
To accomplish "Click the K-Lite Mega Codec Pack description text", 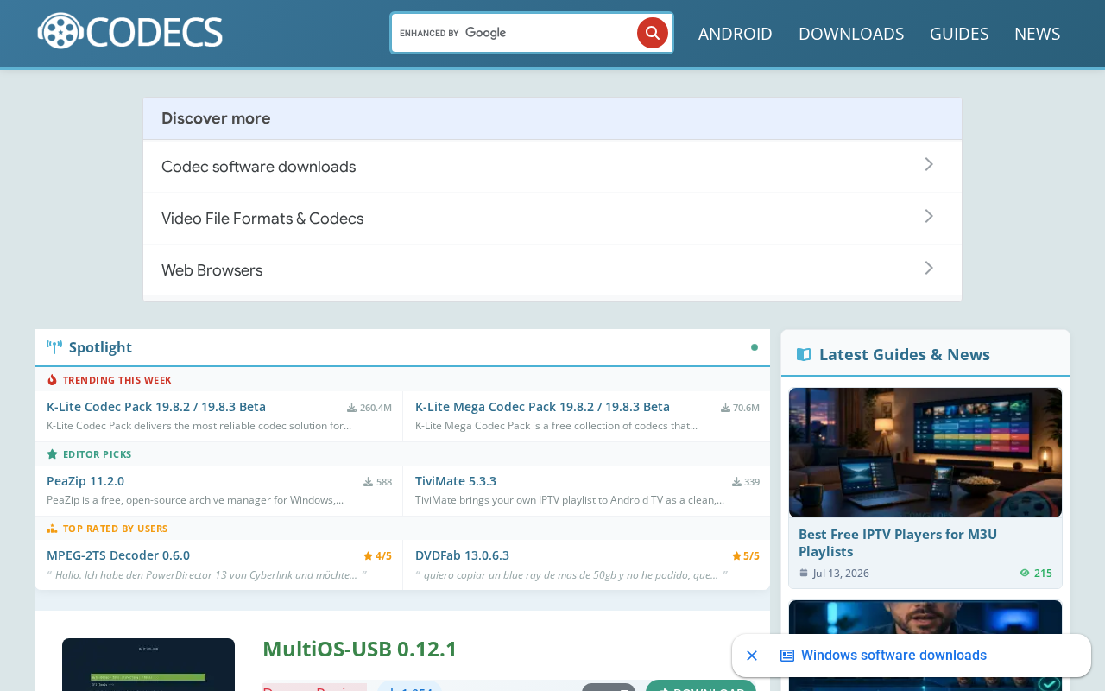I will (x=556, y=426).
